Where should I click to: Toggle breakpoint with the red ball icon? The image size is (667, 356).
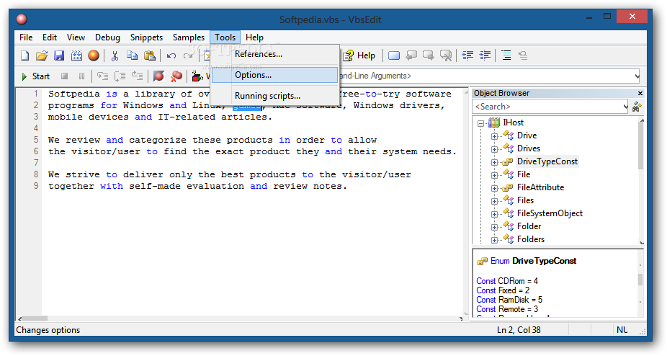click(x=158, y=76)
